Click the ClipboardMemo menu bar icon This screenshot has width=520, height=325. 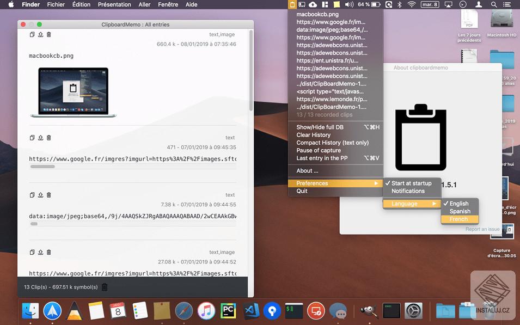292,4
